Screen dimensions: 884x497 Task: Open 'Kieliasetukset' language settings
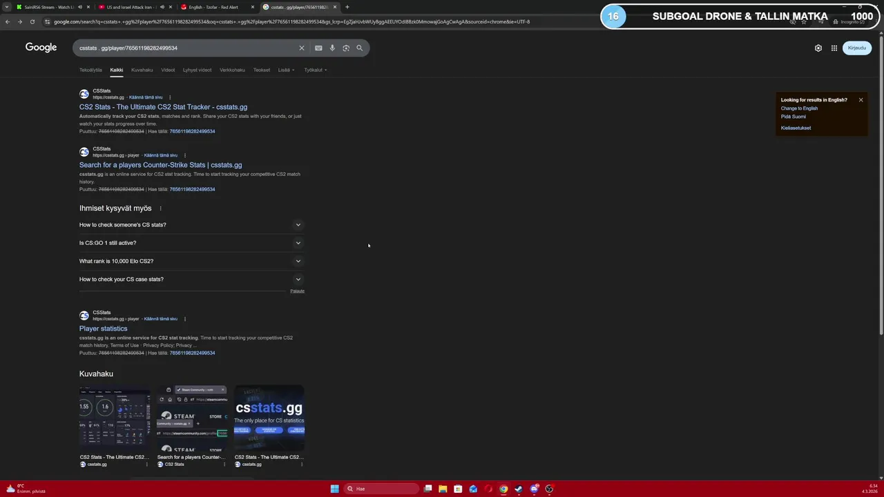tap(796, 128)
